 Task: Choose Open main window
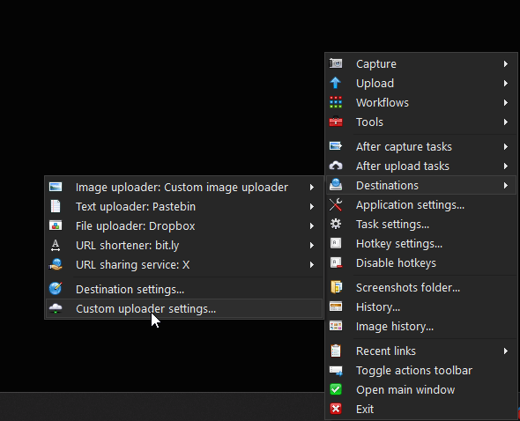point(421,390)
